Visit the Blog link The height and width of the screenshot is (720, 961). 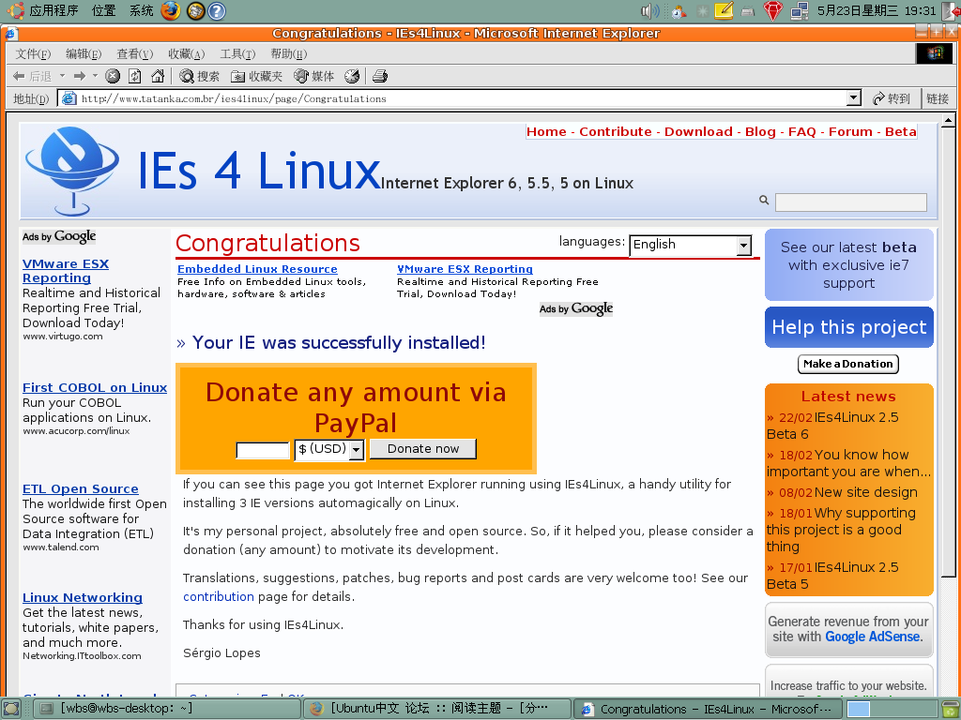760,131
